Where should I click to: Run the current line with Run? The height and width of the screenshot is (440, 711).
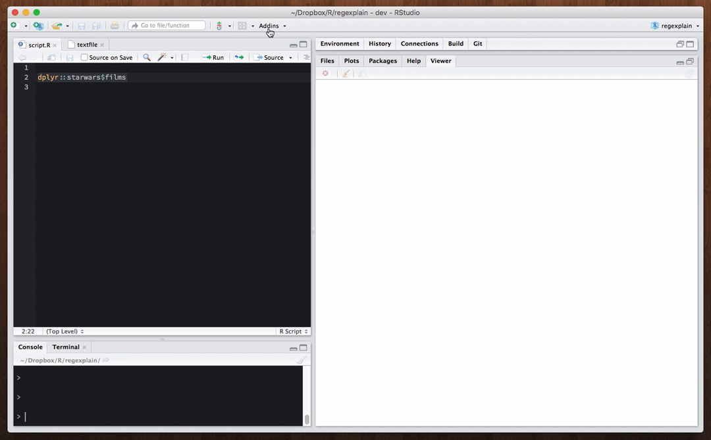click(x=213, y=58)
